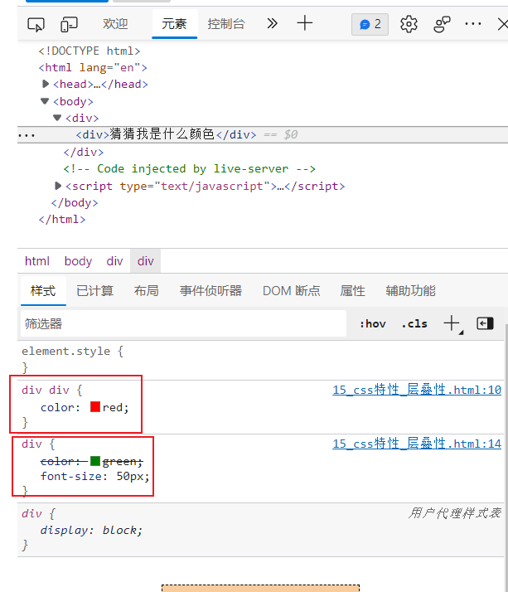The image size is (508, 592).
Task: Add new style rule plus icon
Action: click(x=452, y=323)
